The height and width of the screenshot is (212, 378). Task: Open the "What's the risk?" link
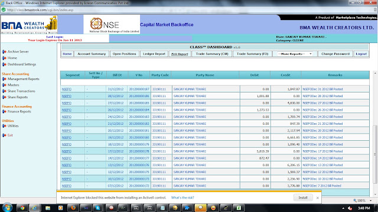pyautogui.click(x=183, y=198)
